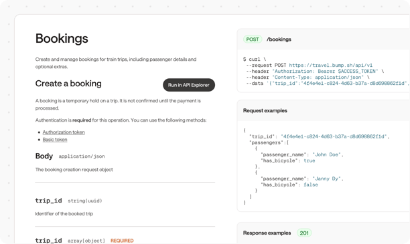Click the Janny Dy passenger_name value

click(326, 178)
